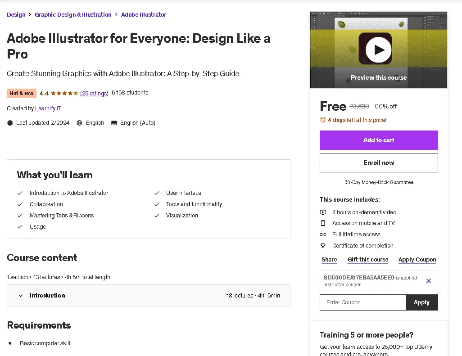Screen dimensions: 462x356
Task: Remove the applied coupon with X icon
Action: click(x=429, y=281)
